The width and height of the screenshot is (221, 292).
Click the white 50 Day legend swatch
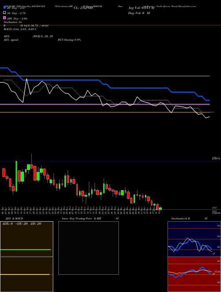[x=4, y=13]
